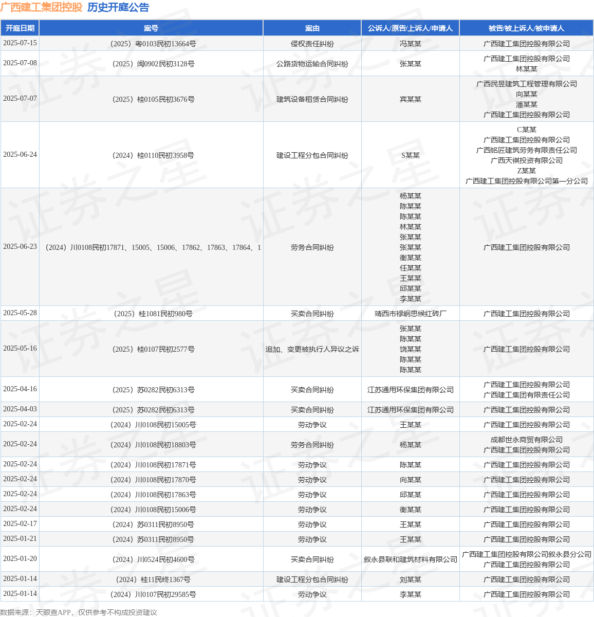Click plaintiff 靖西市禄峒思候红砖厂
The width and height of the screenshot is (594, 617).
[x=411, y=314]
